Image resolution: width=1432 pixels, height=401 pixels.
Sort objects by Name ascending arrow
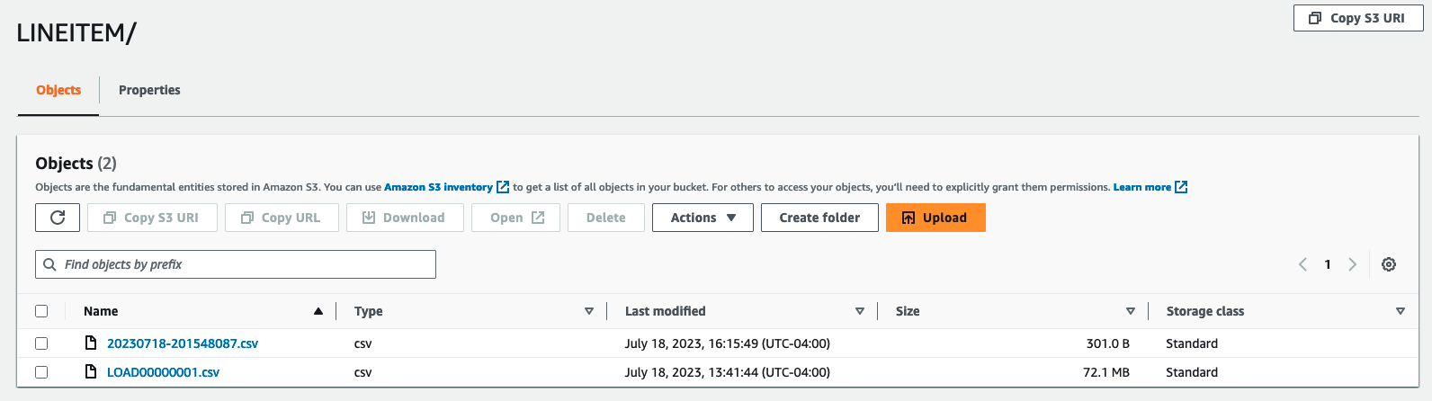point(318,311)
